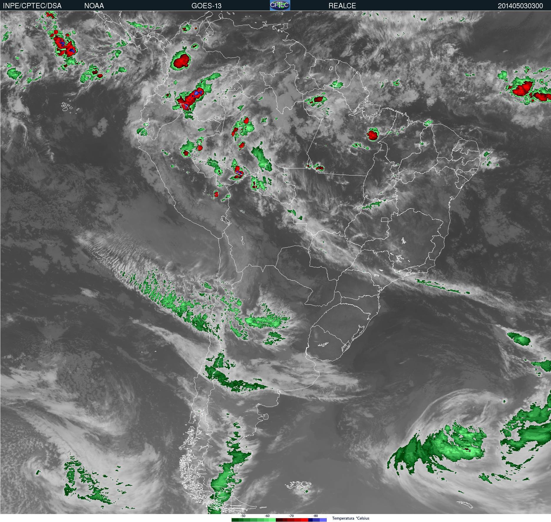Click the GOES-13 satellite label

pos(206,6)
